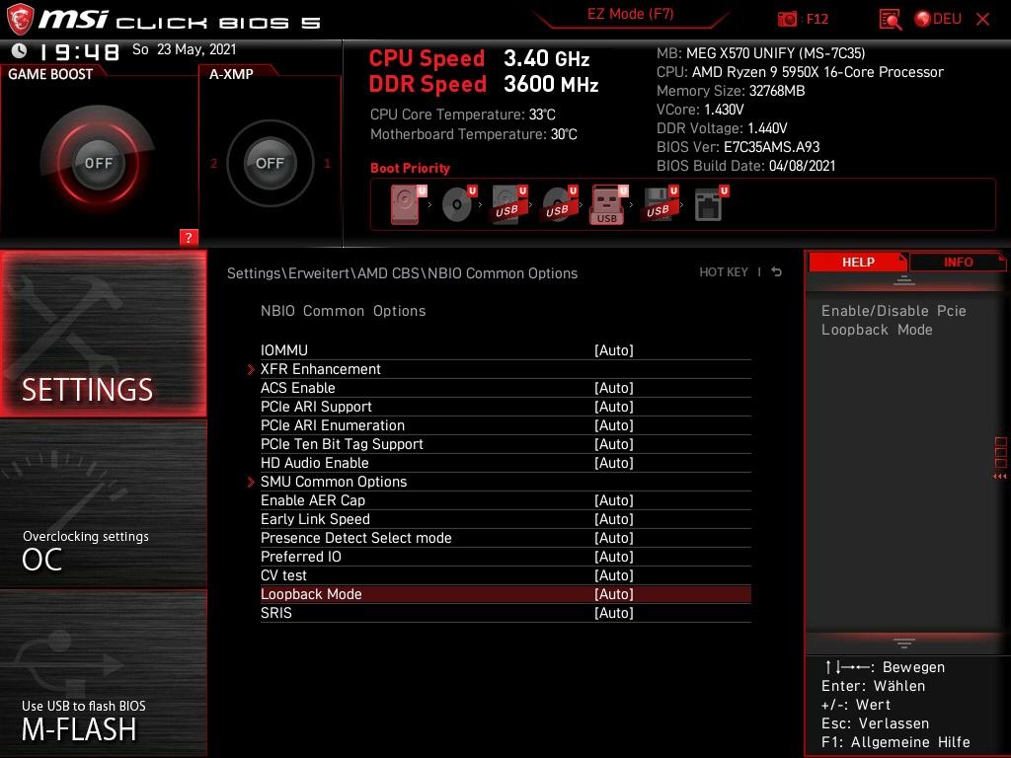Select the network boot device icon
The width and height of the screenshot is (1011, 758).
pos(711,203)
